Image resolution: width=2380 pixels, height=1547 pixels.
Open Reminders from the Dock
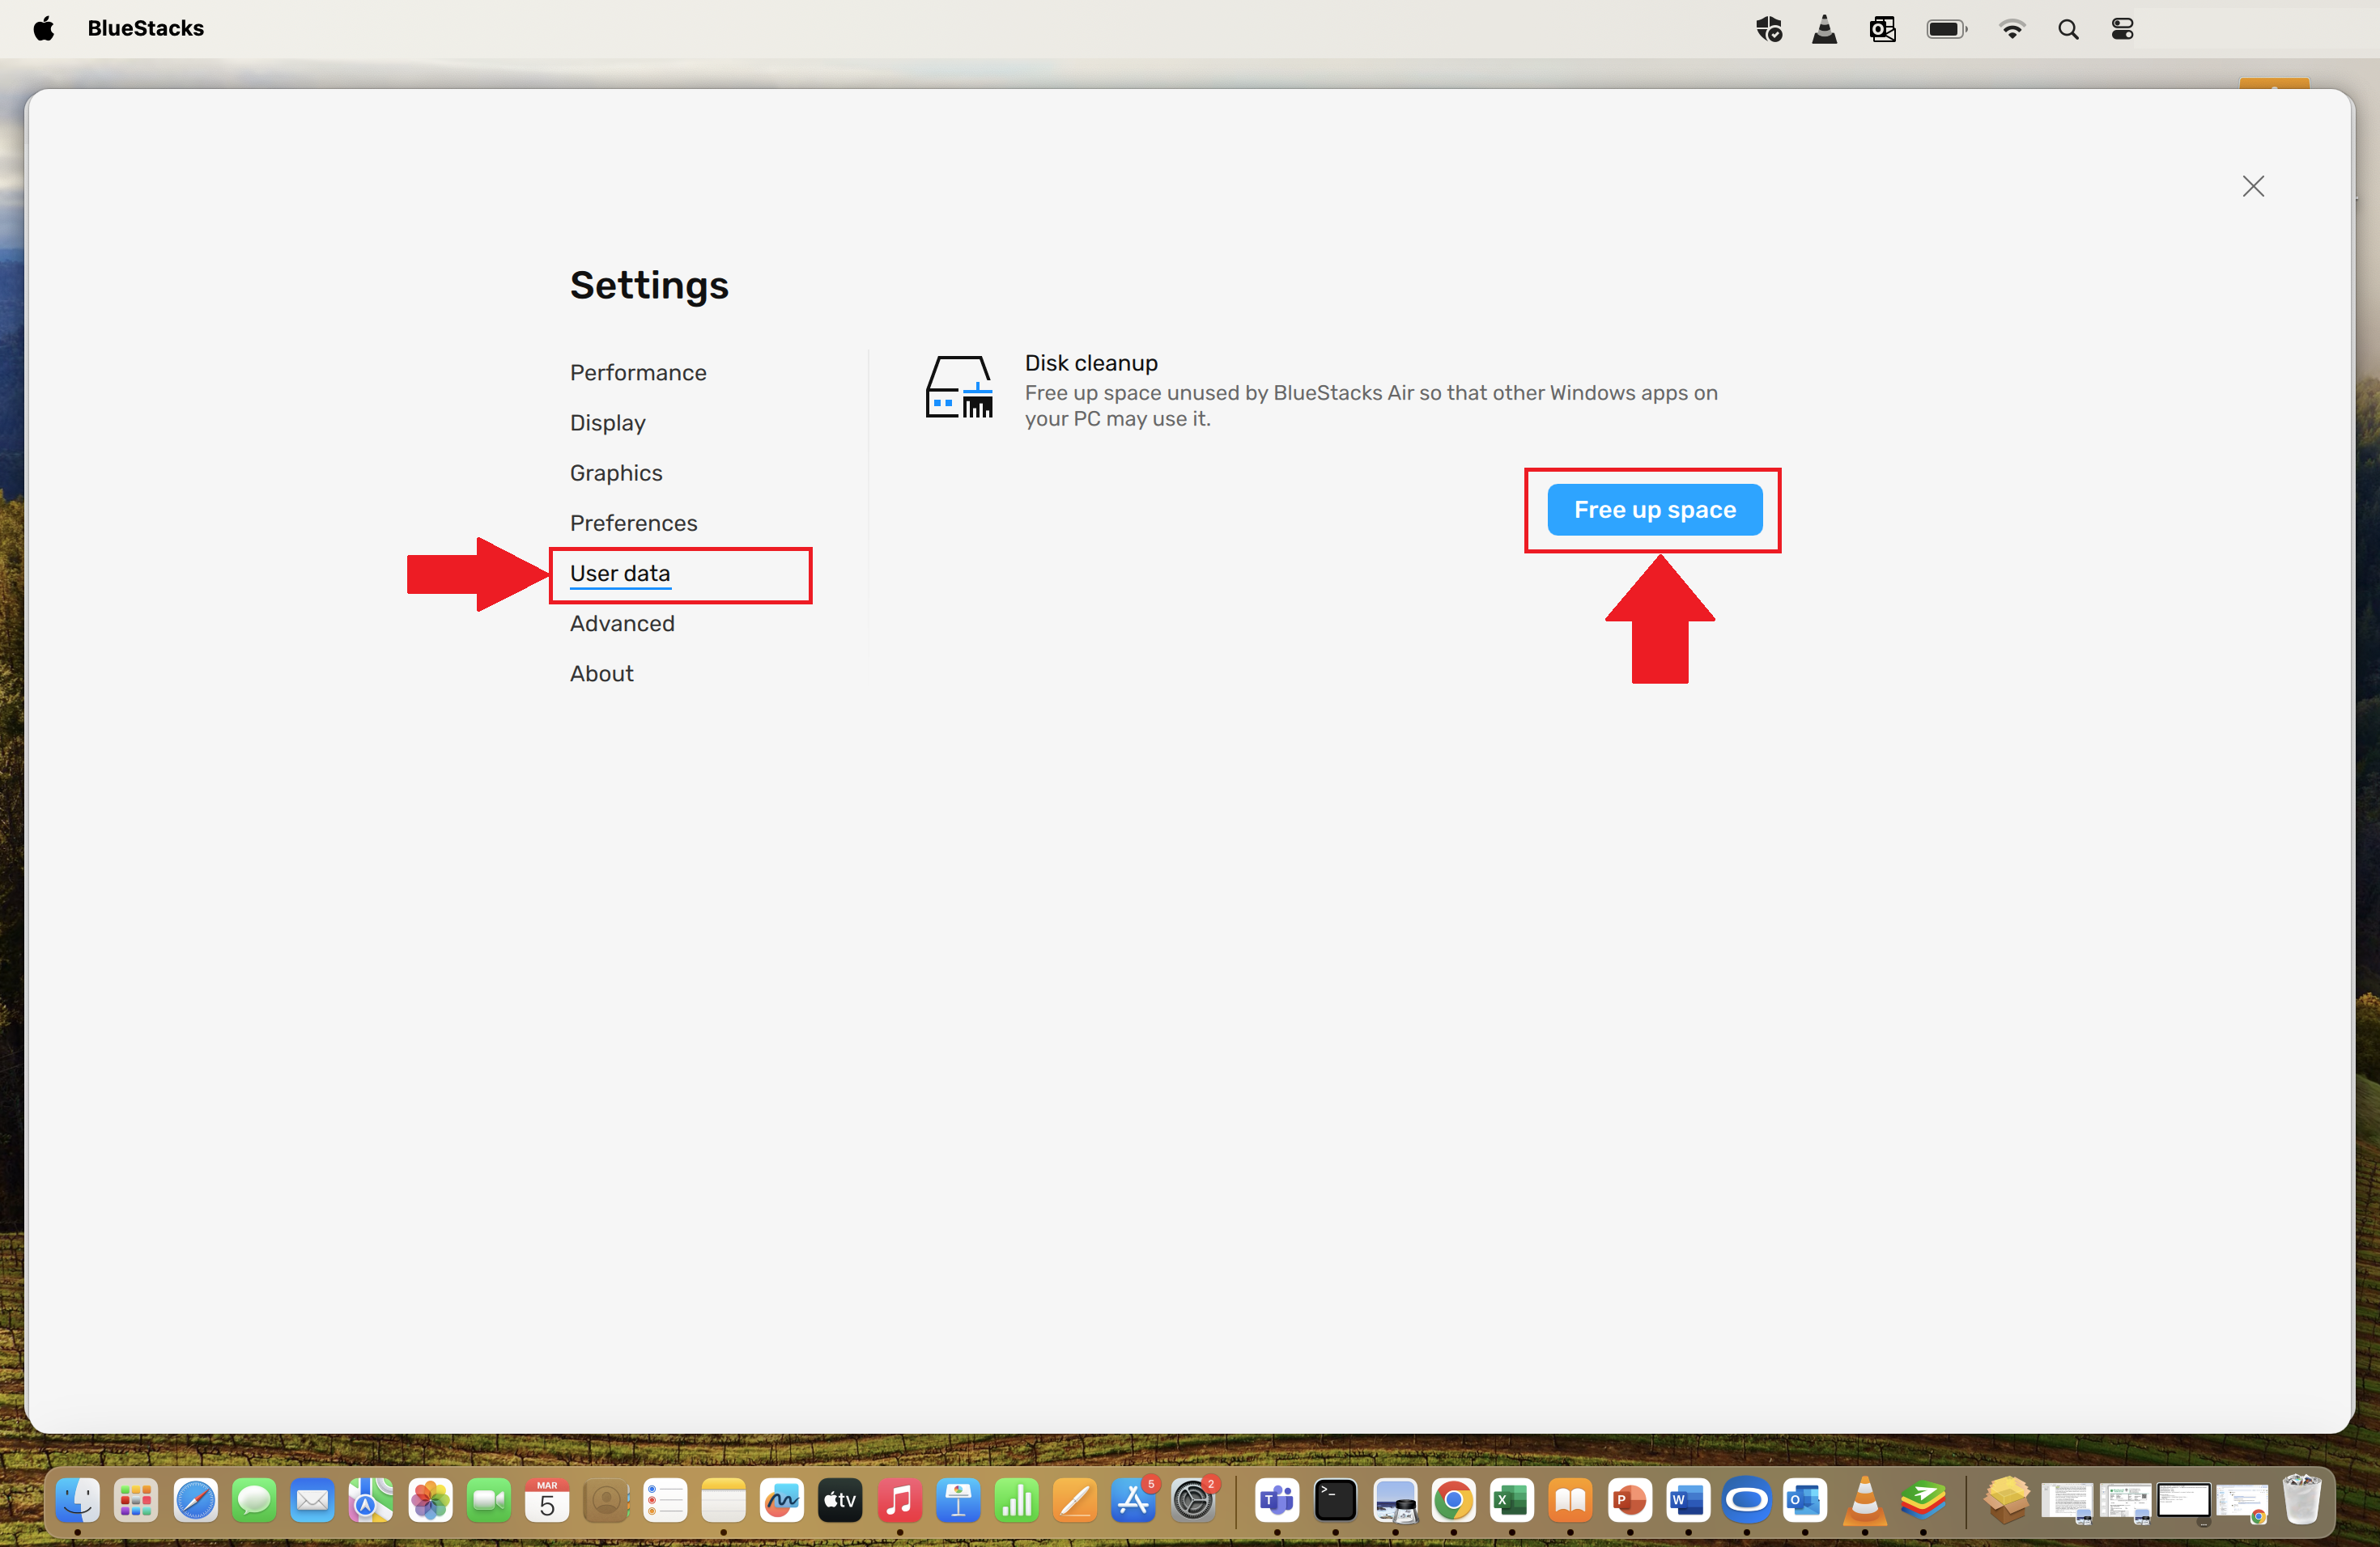[665, 1500]
